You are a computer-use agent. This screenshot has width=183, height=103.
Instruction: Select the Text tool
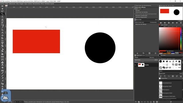tap(2, 65)
